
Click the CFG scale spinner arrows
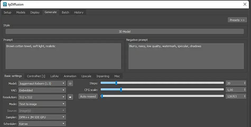[x=245, y=90]
